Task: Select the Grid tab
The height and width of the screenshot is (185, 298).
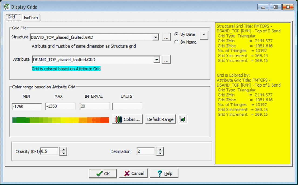Action: pyautogui.click(x=11, y=17)
